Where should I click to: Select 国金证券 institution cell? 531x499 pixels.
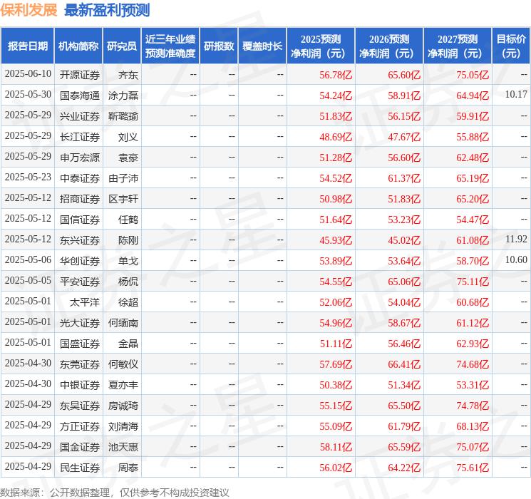click(80, 447)
